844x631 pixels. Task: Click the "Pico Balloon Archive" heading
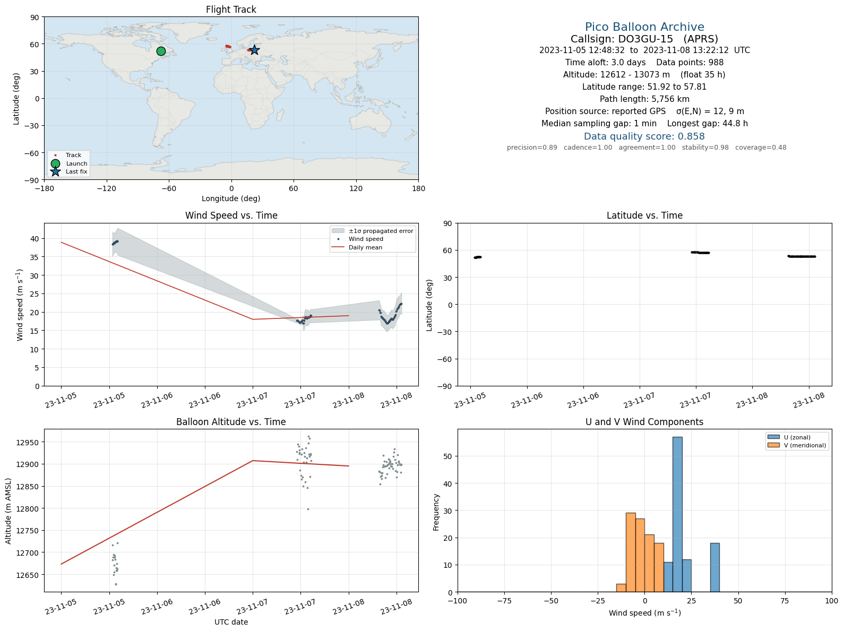pos(644,27)
